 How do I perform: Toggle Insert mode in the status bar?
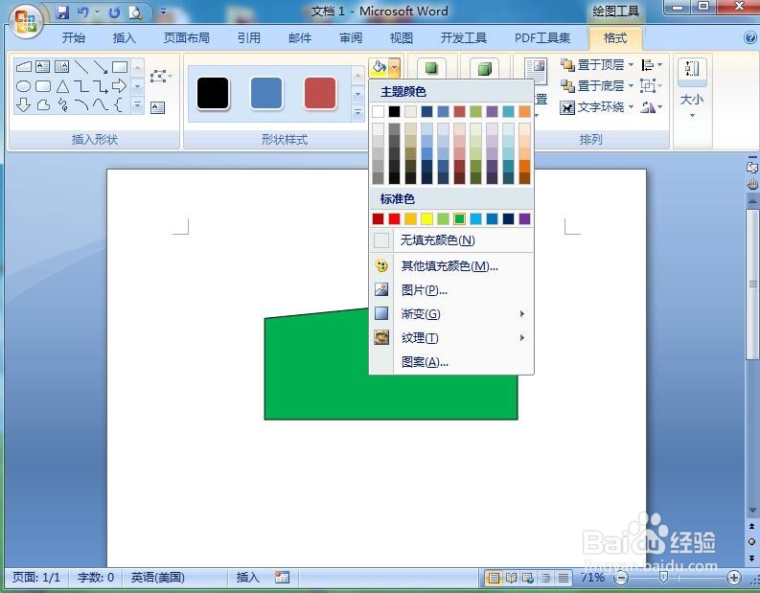click(247, 577)
